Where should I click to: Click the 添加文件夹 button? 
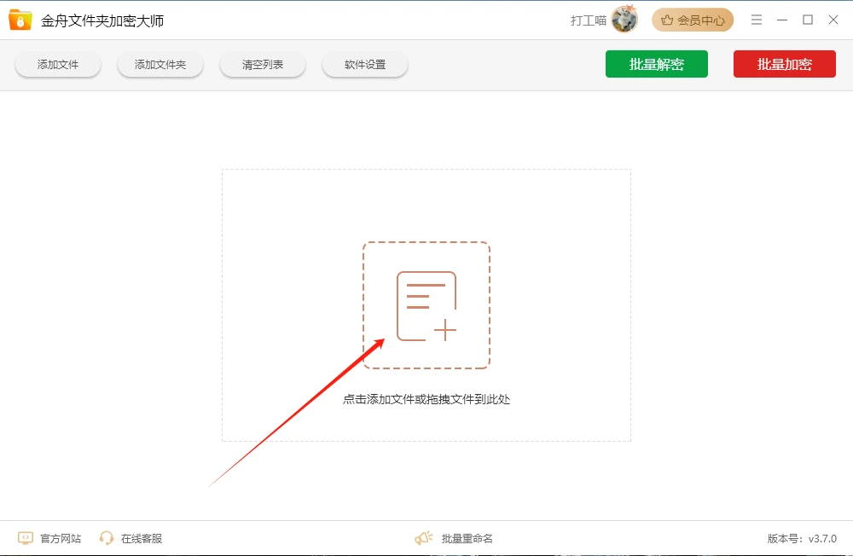point(160,64)
